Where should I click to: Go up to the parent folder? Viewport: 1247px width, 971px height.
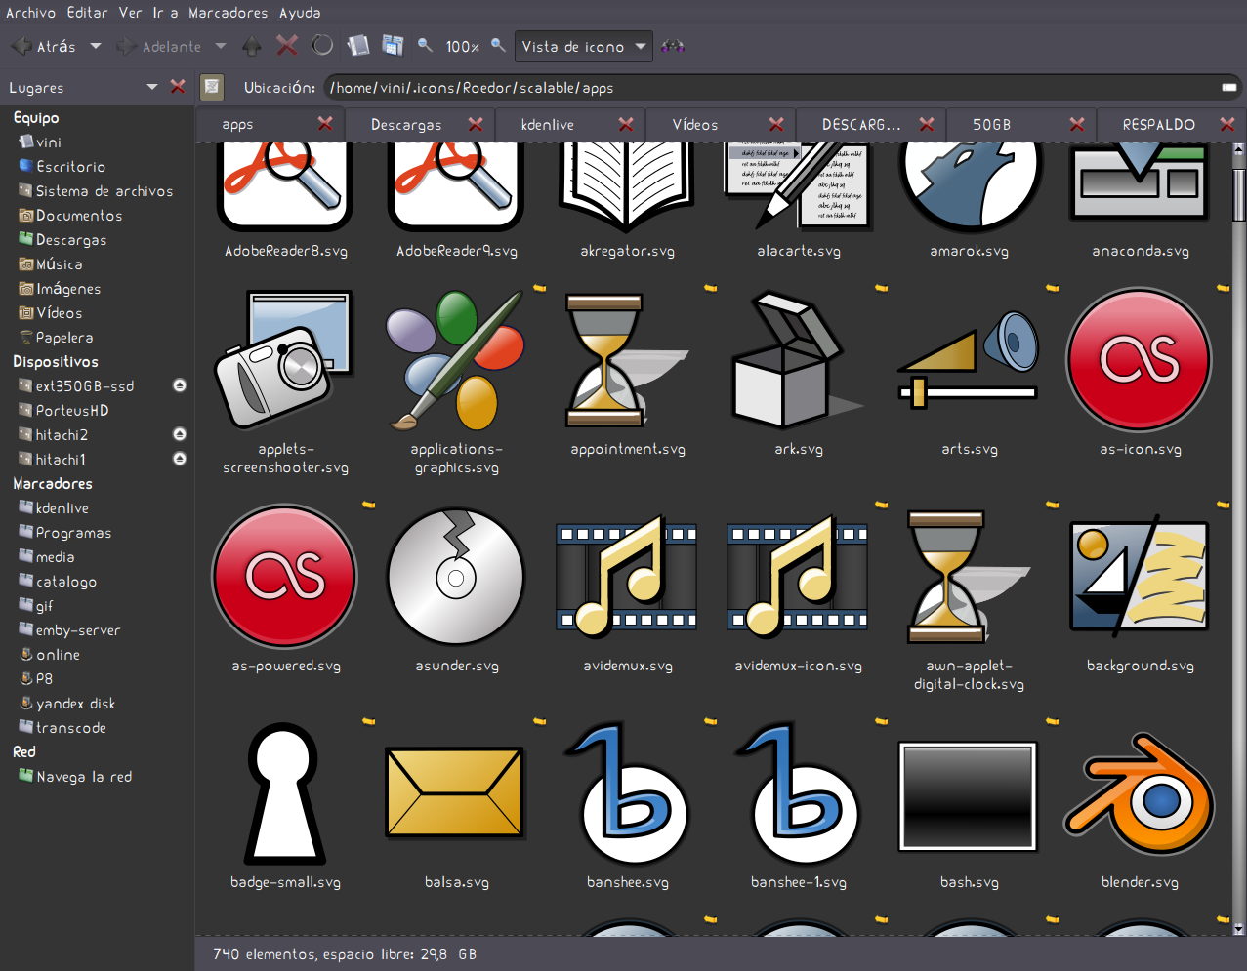coord(252,46)
